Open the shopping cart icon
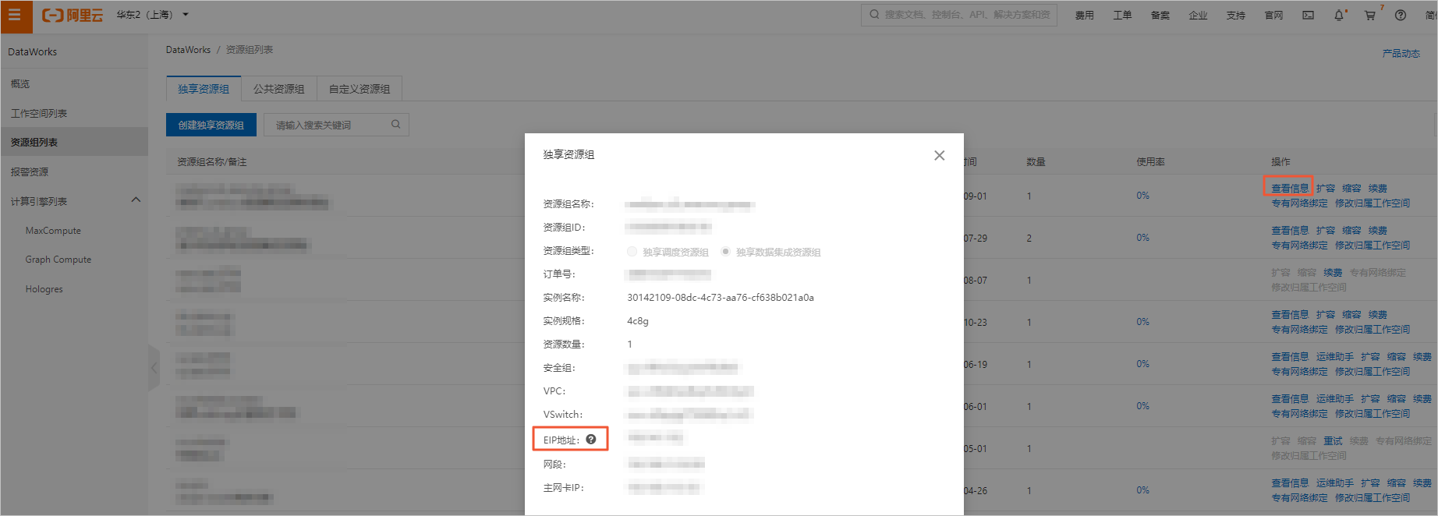1438x516 pixels. [1370, 16]
